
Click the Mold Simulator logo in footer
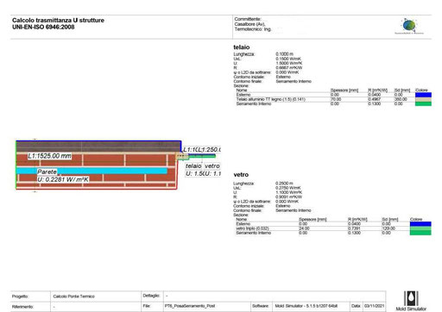(411, 301)
